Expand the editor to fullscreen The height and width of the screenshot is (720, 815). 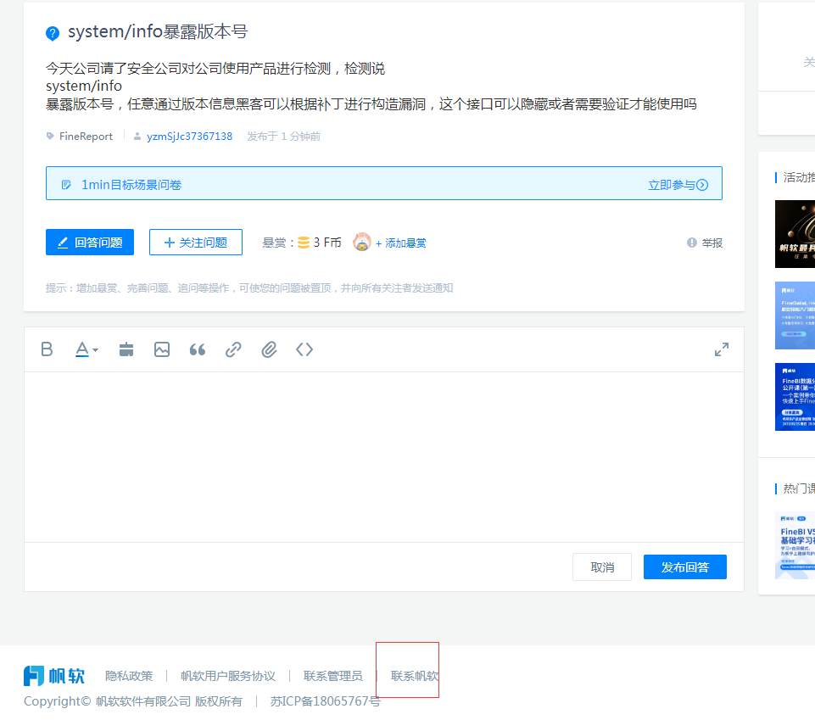coord(722,349)
